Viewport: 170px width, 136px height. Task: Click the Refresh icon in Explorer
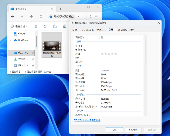pyautogui.click(x=41, y=17)
